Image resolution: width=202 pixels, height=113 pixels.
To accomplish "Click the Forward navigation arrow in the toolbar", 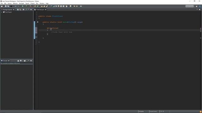I will coord(81,6).
